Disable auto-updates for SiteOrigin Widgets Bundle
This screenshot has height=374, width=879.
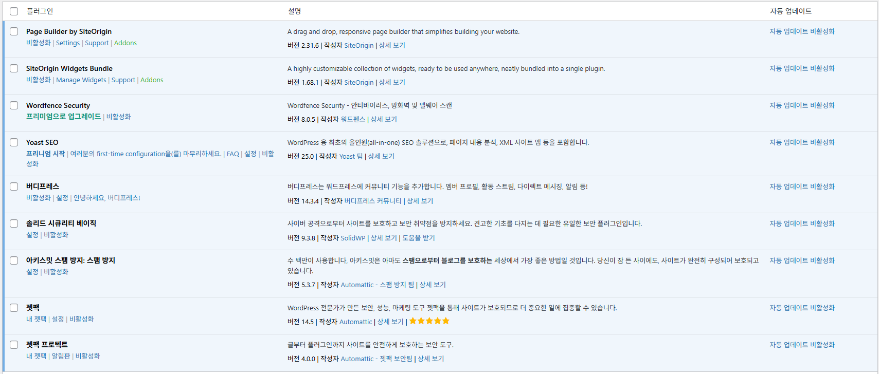click(x=802, y=68)
